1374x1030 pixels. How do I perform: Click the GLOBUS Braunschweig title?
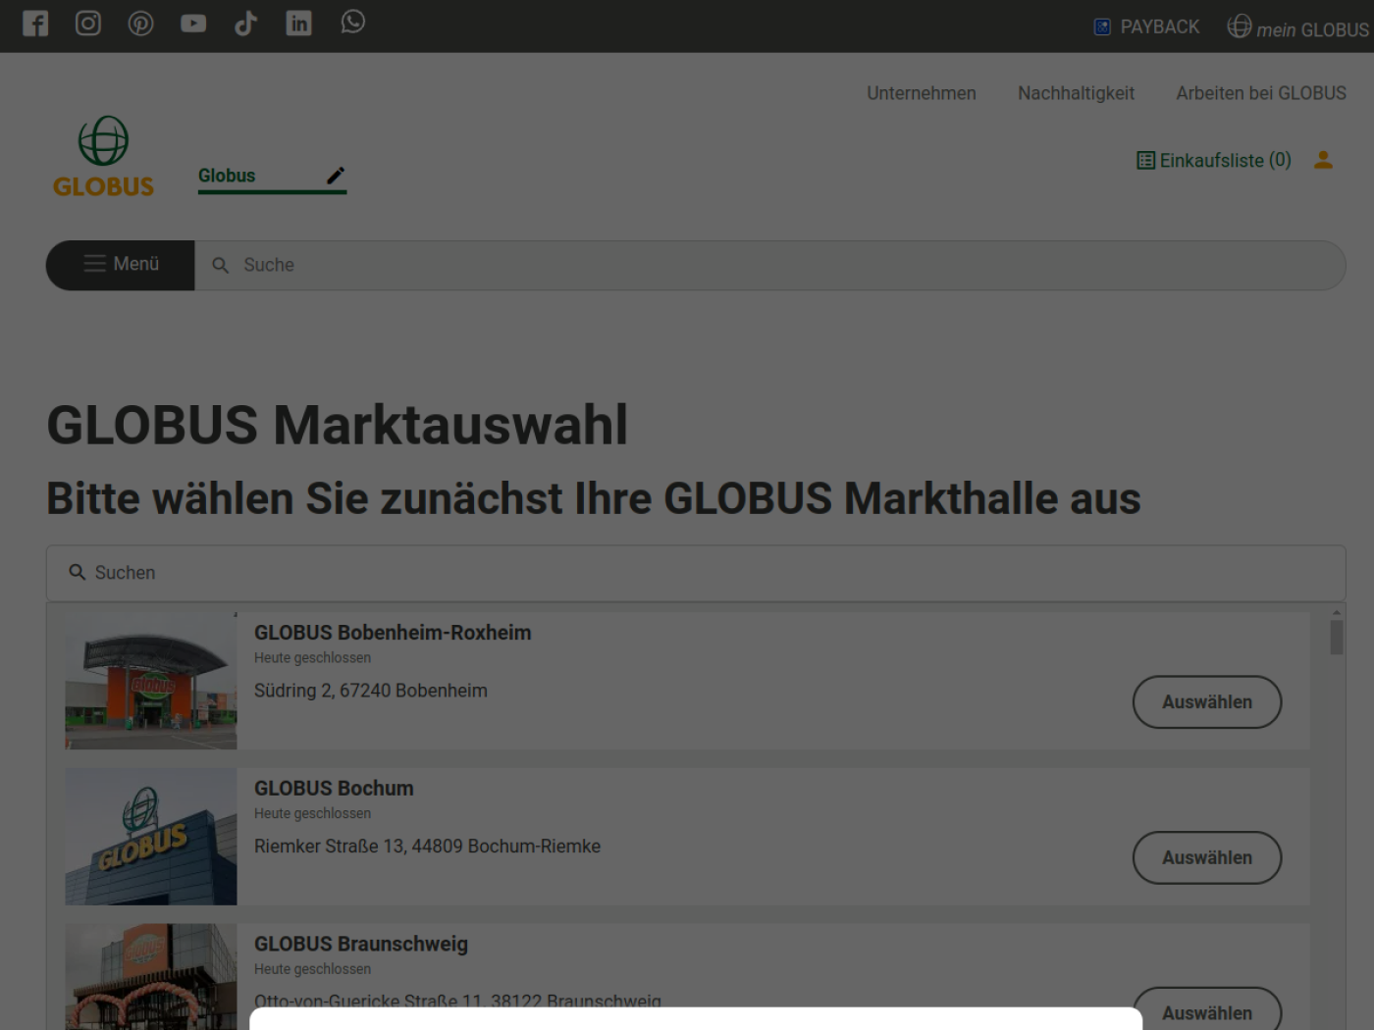click(x=361, y=944)
